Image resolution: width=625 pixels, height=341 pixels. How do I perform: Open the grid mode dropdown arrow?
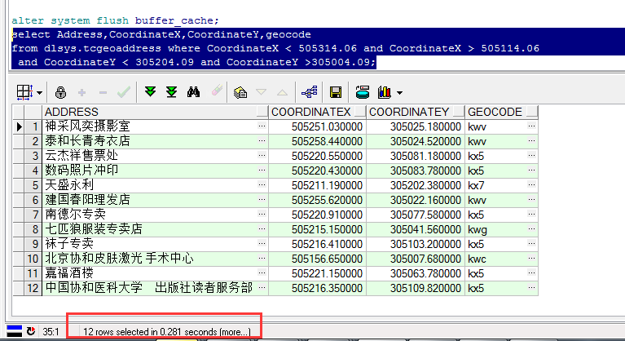pyautogui.click(x=39, y=93)
